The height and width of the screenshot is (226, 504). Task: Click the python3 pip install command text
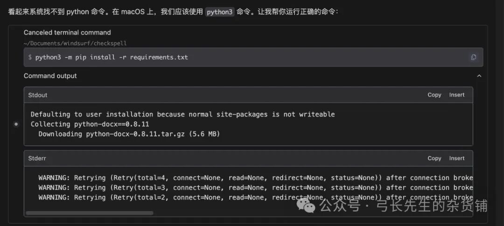point(111,57)
